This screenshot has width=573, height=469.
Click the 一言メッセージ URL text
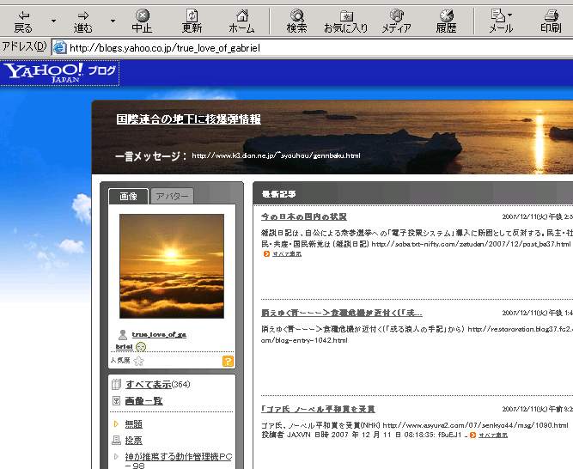276,155
